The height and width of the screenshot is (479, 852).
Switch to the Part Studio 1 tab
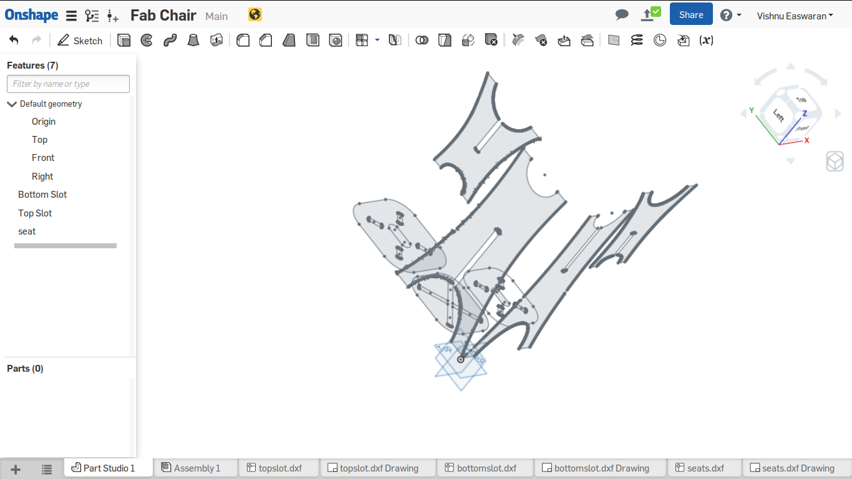109,468
